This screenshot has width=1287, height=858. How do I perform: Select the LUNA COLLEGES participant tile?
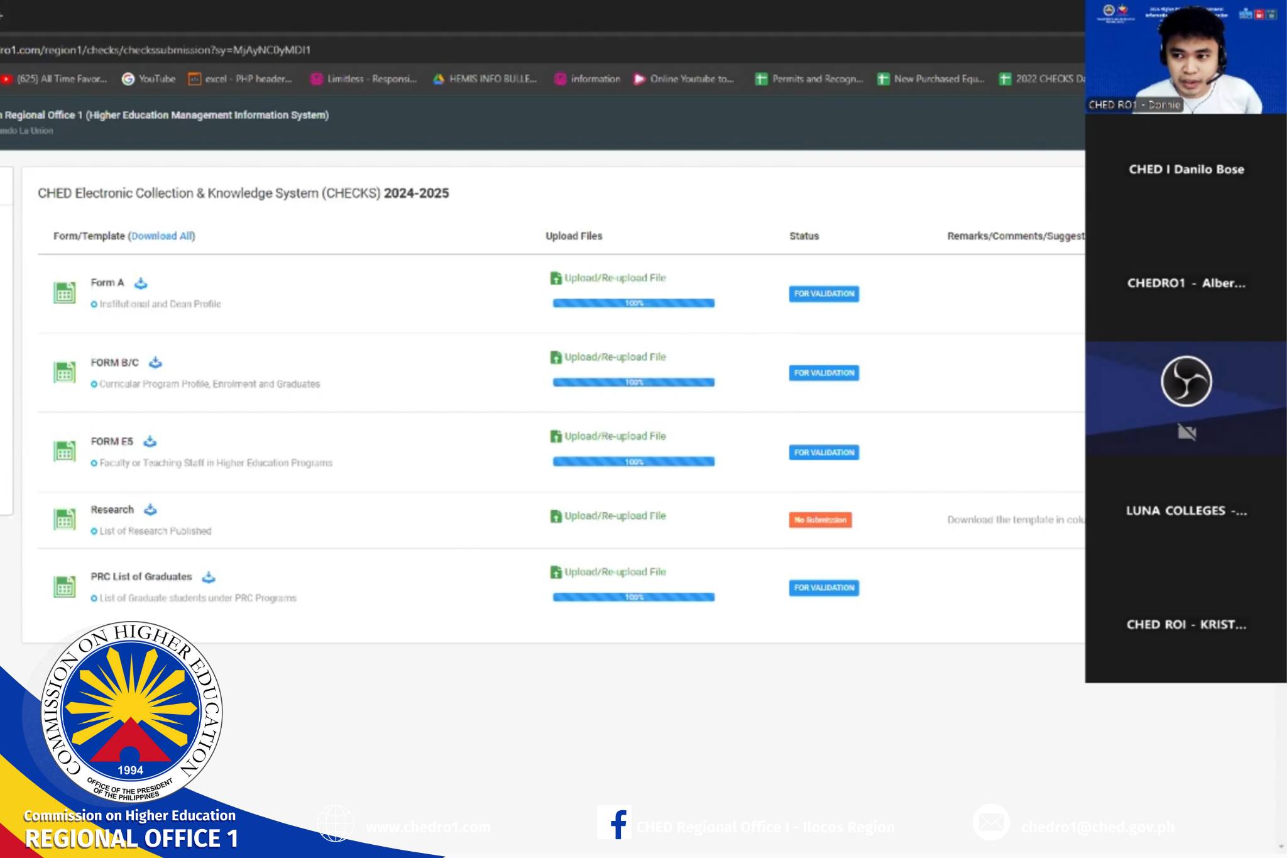pos(1186,511)
